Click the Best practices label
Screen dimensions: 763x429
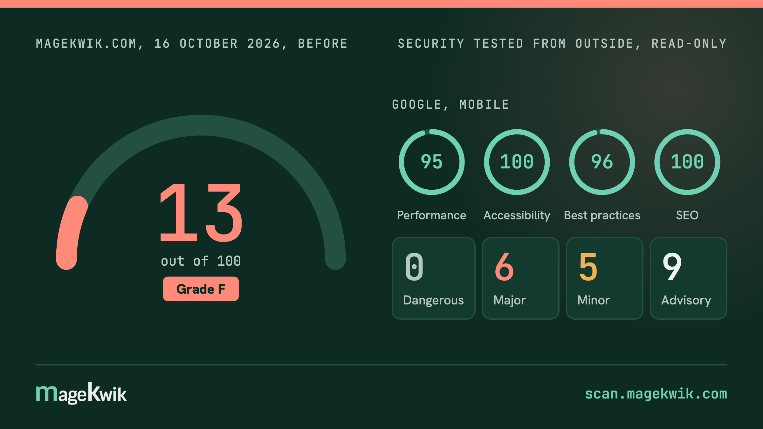coord(602,215)
